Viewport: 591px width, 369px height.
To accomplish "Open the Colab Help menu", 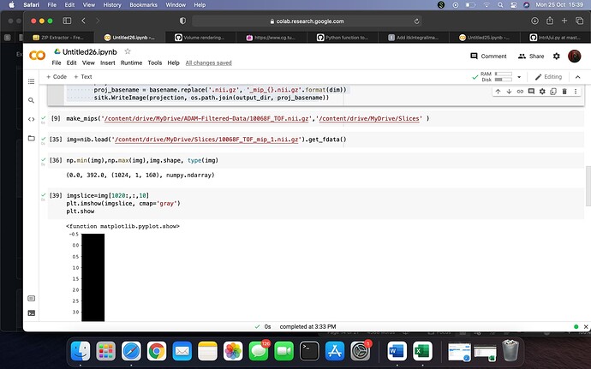I will (173, 63).
